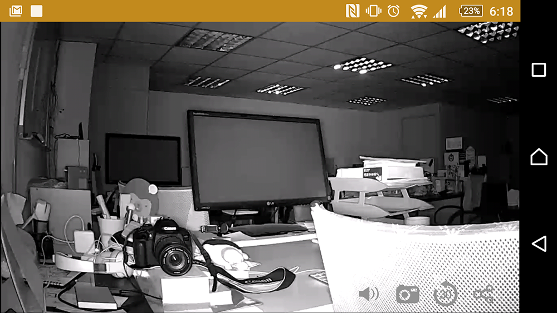This screenshot has width=557, height=313.
Task: Mute the camera audio with speaker icon
Action: 368,294
